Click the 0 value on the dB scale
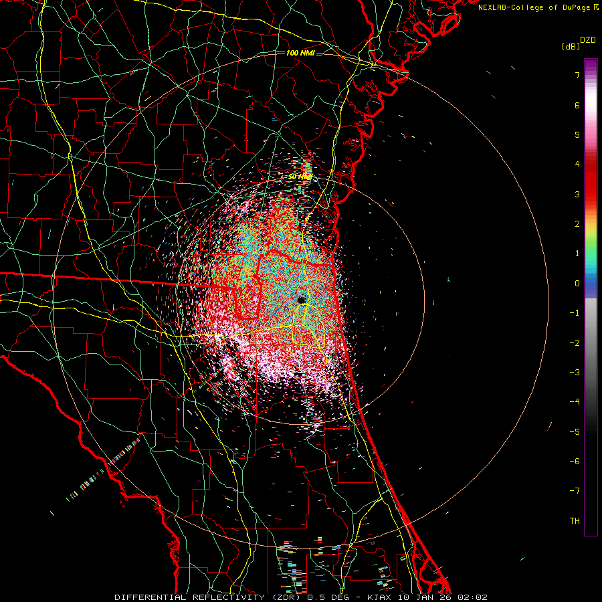Screen dimensions: 602x602 coord(577,284)
